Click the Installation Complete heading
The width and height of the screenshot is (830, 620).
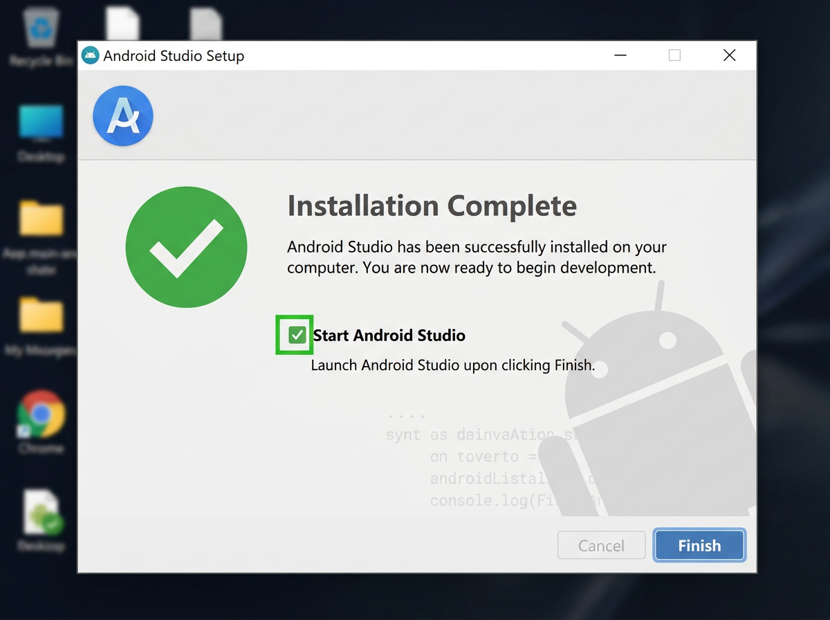pyautogui.click(x=432, y=206)
